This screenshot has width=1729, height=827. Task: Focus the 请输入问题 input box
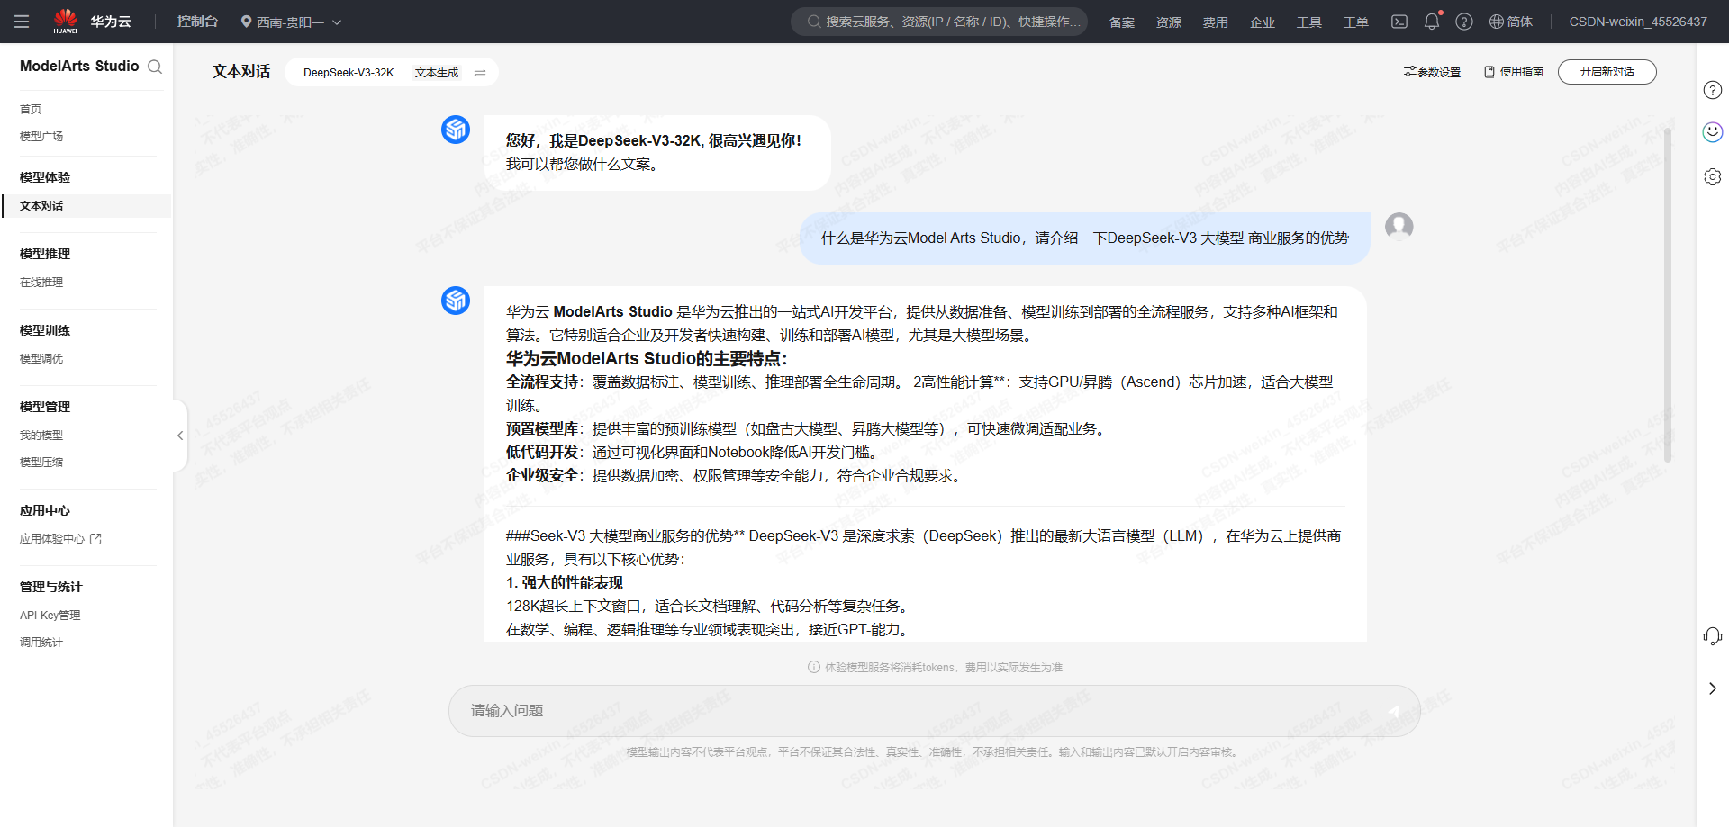pos(934,711)
